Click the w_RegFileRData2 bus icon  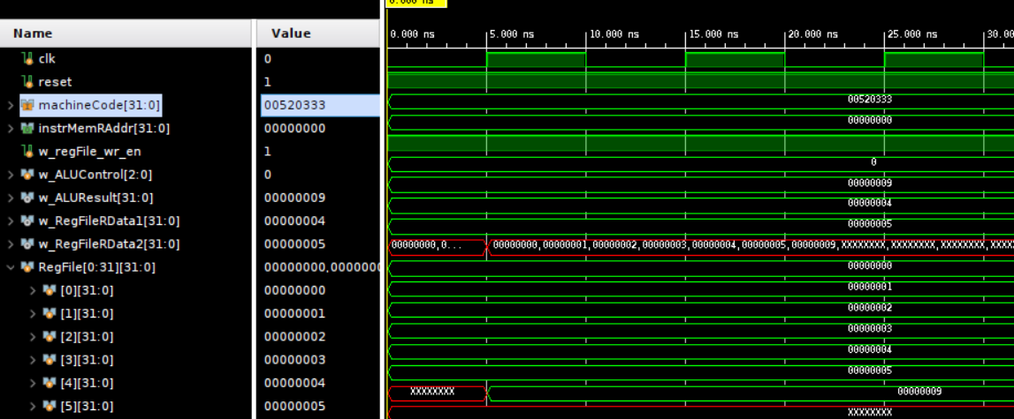27,244
